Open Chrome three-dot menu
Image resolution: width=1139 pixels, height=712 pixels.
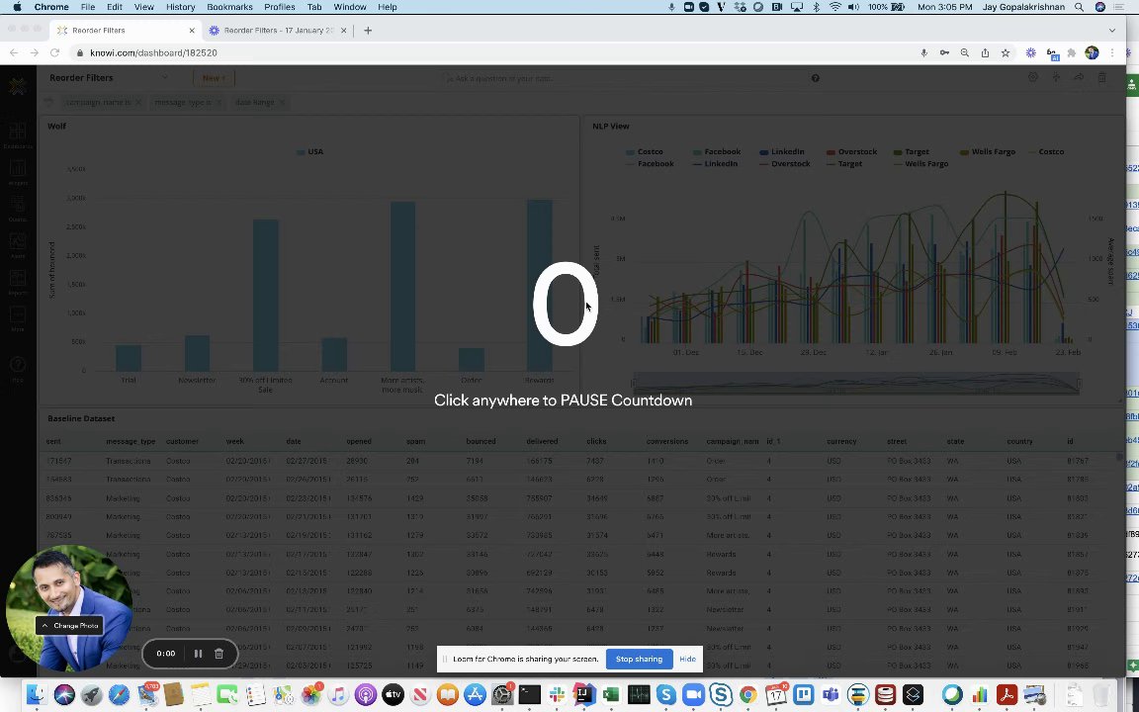(x=1112, y=53)
